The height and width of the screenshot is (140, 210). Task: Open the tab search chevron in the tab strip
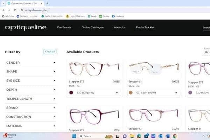(x=3, y=3)
